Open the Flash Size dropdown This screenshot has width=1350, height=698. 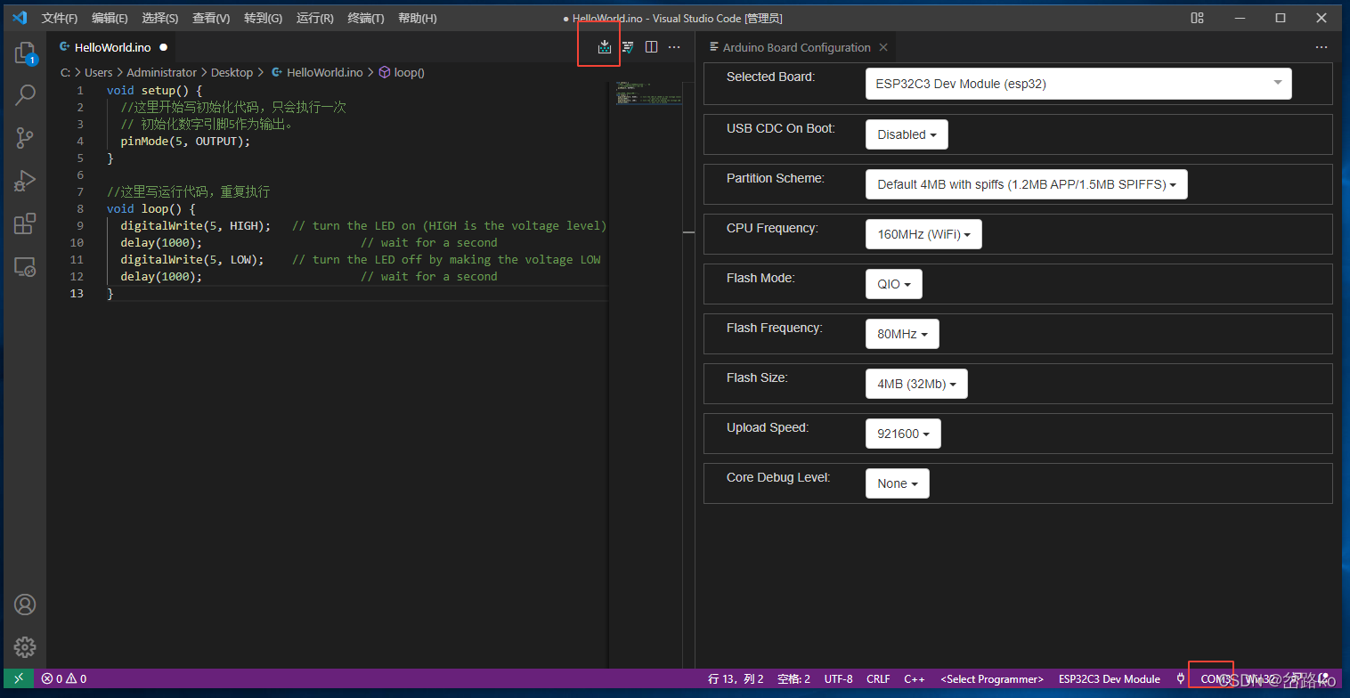pyautogui.click(x=916, y=384)
